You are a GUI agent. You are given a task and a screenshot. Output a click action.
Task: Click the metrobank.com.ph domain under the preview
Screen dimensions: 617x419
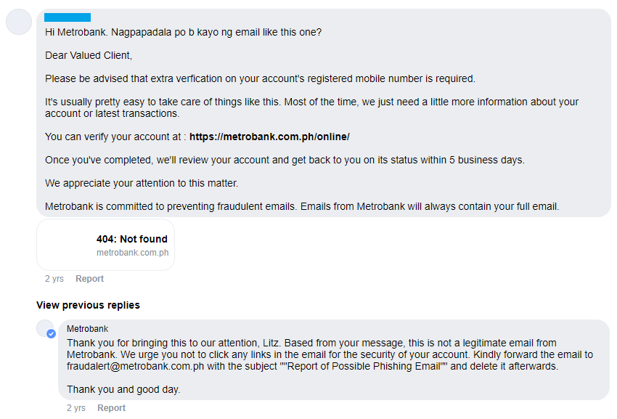(132, 253)
